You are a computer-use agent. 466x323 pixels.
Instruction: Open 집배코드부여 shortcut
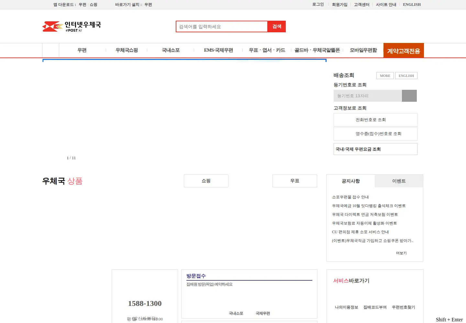(x=375, y=307)
